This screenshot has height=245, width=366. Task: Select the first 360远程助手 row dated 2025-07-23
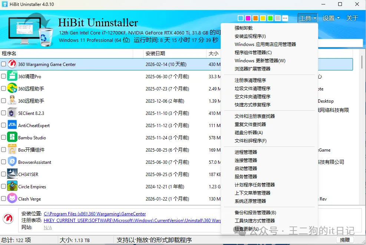[x=110, y=89]
